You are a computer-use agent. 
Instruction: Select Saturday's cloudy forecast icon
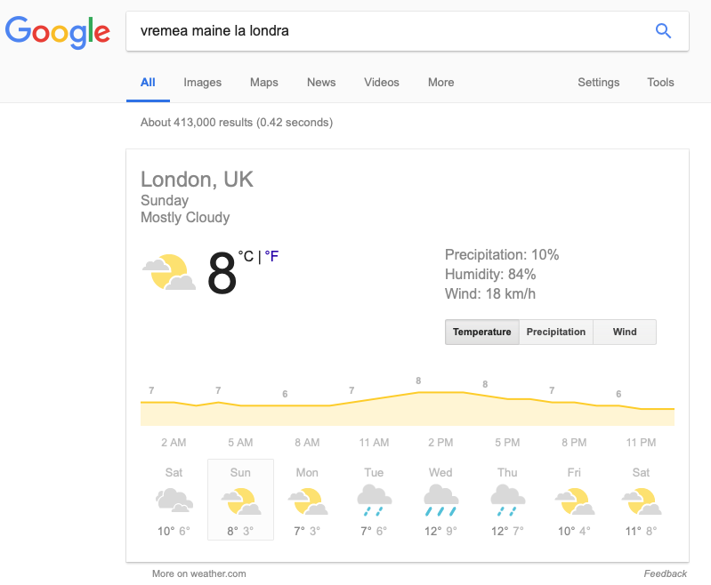click(x=174, y=500)
